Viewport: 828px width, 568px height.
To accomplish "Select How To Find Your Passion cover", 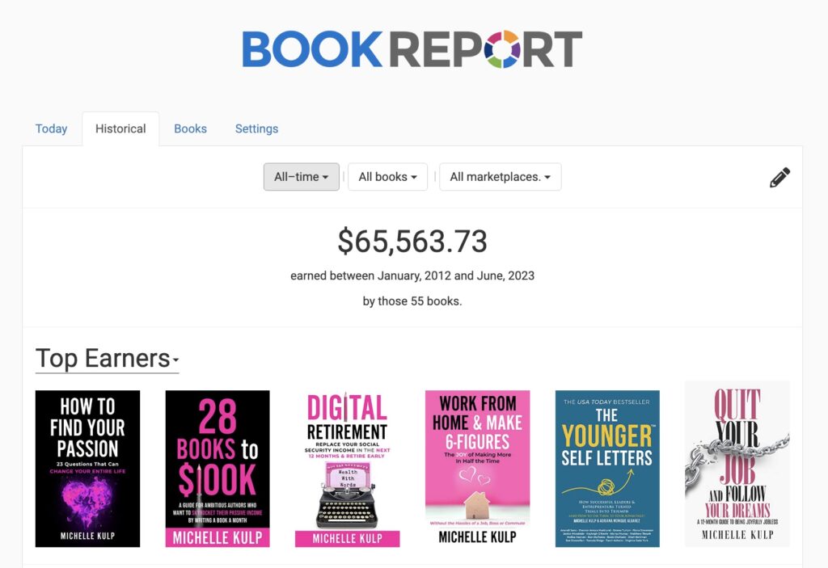I will click(87, 469).
